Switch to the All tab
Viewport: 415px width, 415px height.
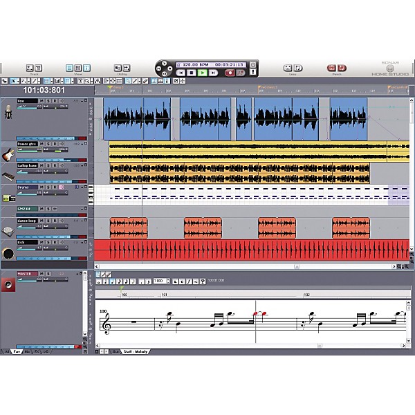pos(7,352)
